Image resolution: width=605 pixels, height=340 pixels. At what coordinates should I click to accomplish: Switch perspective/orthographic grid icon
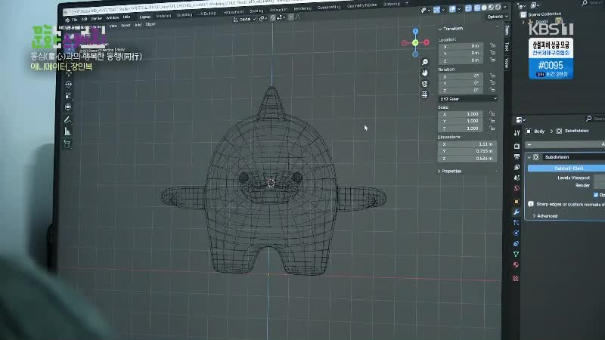pyautogui.click(x=424, y=94)
